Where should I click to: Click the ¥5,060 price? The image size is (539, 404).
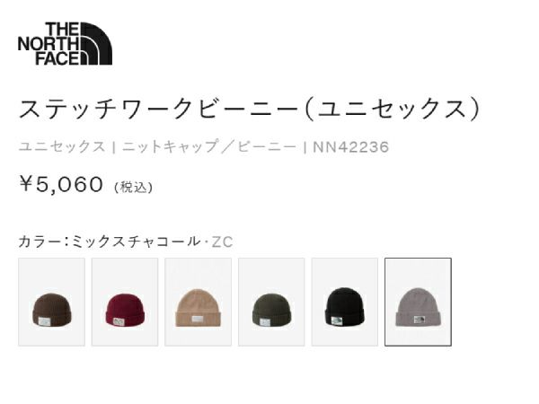(61, 184)
